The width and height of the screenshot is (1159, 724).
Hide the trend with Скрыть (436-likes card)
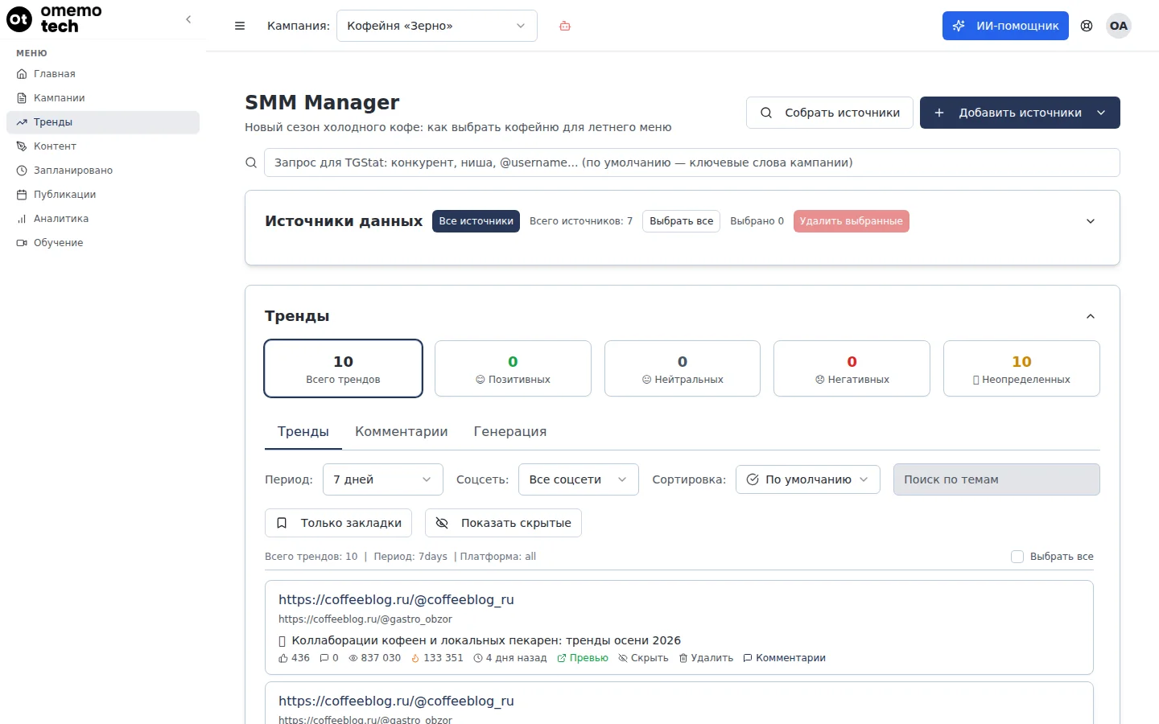(x=643, y=658)
